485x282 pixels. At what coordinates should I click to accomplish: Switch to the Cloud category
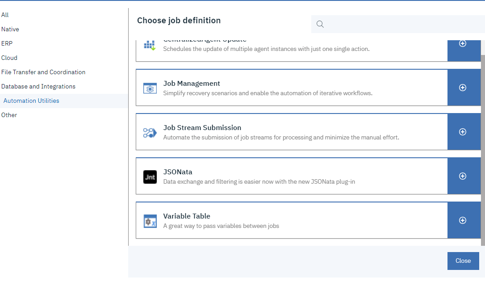pos(9,58)
